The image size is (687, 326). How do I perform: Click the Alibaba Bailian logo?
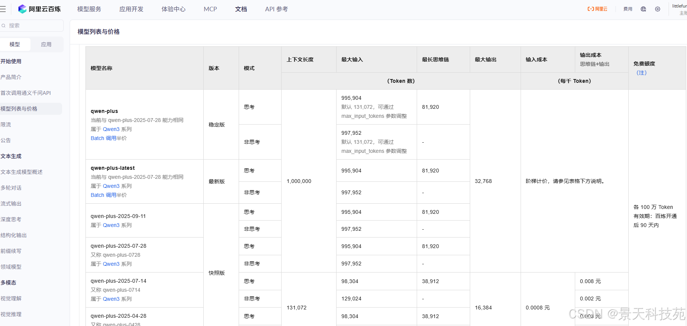point(40,9)
